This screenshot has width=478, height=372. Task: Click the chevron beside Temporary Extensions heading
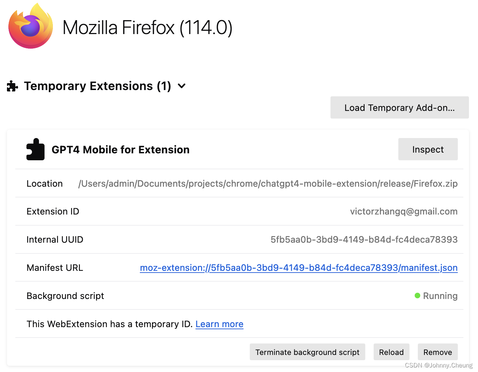(182, 86)
